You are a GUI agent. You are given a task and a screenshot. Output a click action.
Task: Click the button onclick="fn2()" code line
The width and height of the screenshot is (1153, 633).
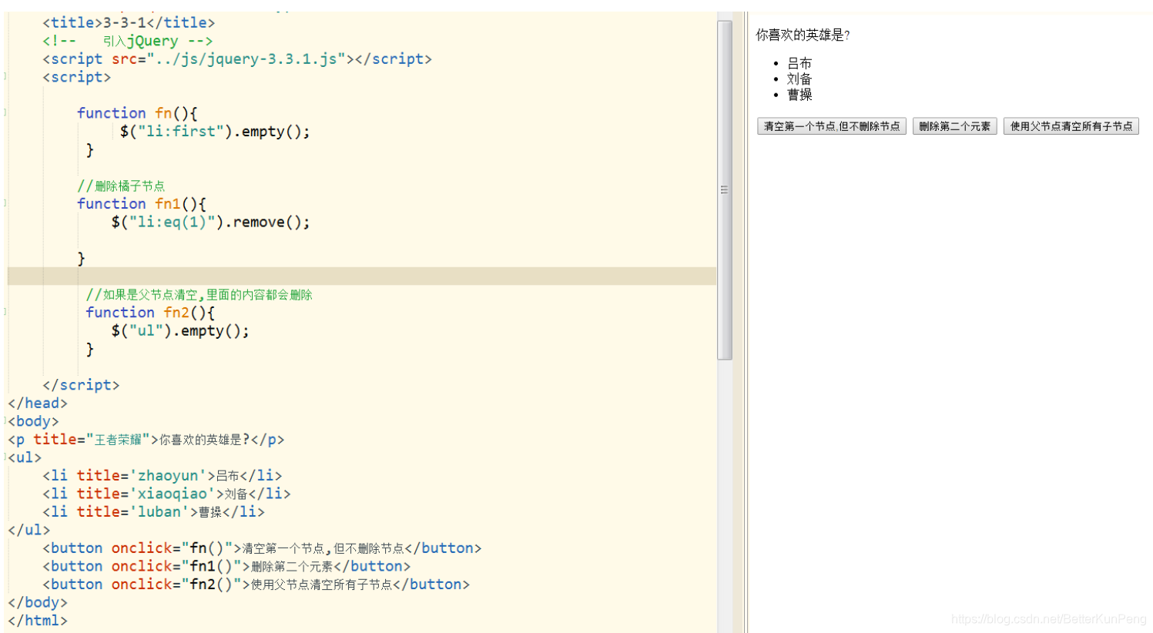[256, 584]
